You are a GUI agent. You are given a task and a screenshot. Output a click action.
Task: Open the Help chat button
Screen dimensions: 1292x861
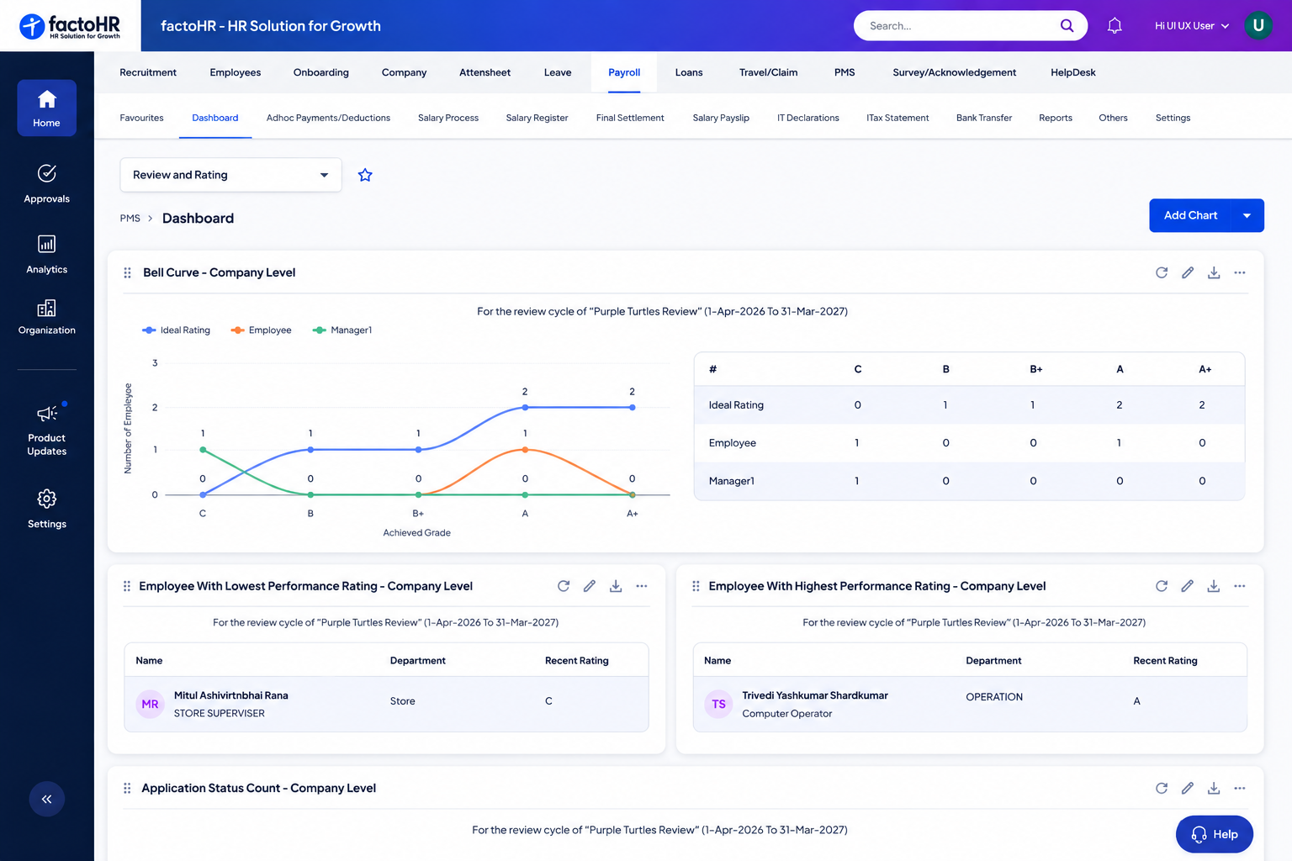1215,834
